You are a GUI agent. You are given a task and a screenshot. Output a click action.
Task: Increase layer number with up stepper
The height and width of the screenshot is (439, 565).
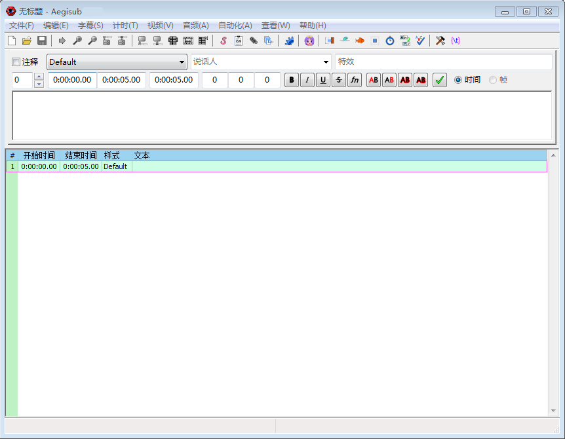39,77
